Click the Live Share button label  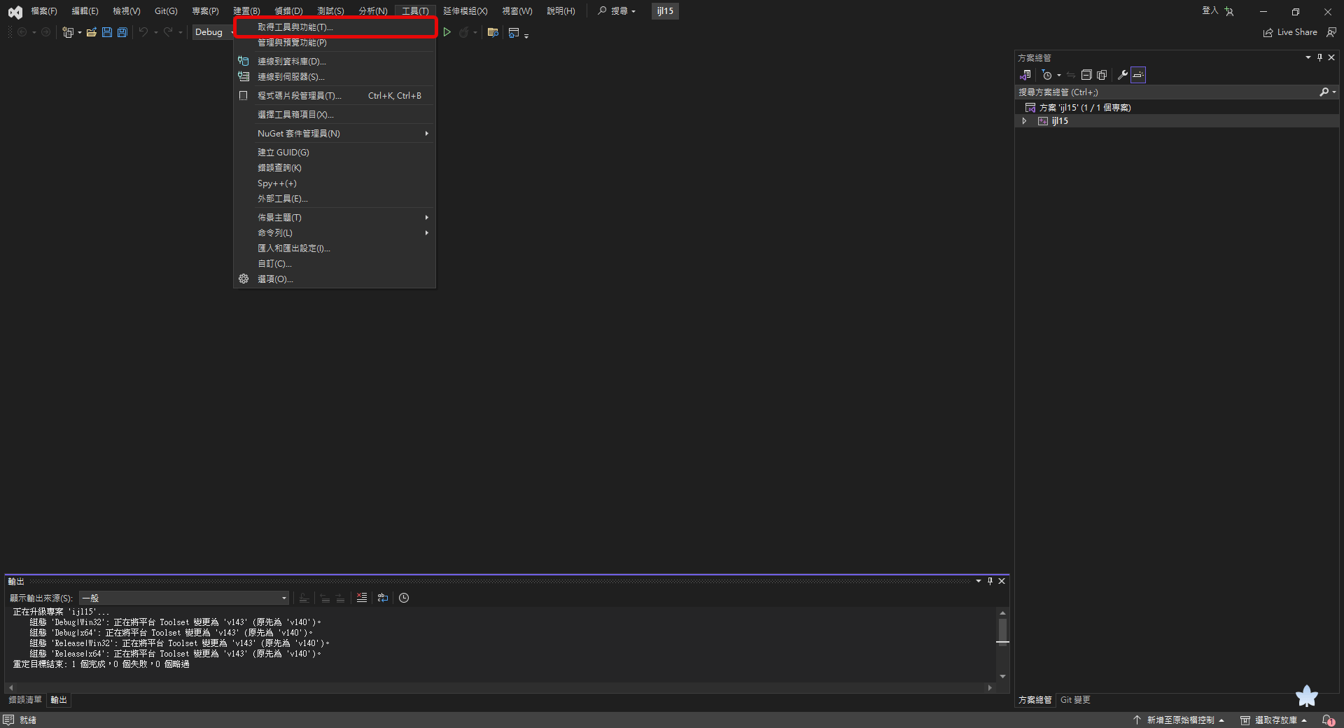click(x=1297, y=32)
